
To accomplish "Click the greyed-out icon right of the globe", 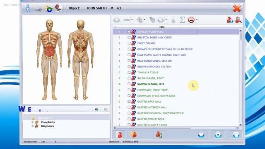I will [106, 109].
